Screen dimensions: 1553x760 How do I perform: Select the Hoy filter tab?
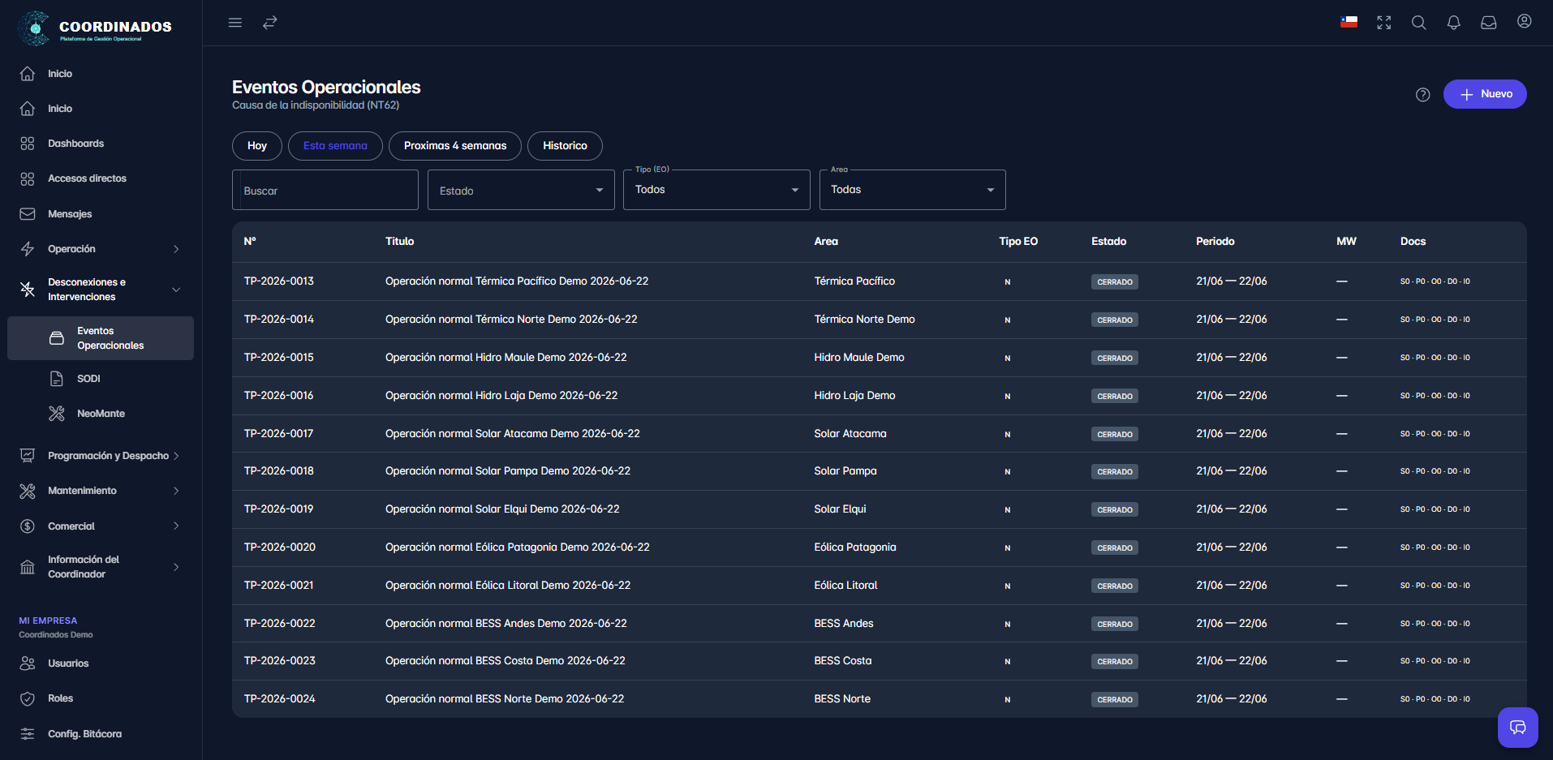click(257, 146)
